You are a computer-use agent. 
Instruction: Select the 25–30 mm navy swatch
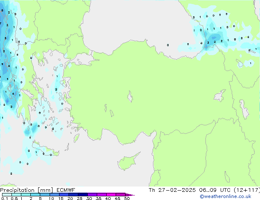coord(83,195)
